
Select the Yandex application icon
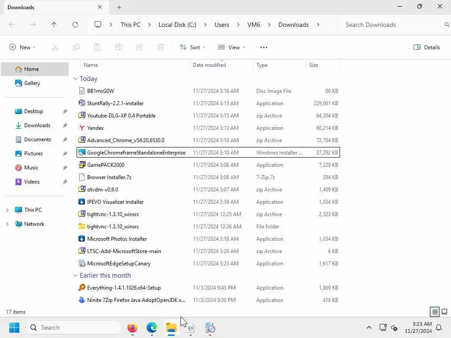[82, 128]
